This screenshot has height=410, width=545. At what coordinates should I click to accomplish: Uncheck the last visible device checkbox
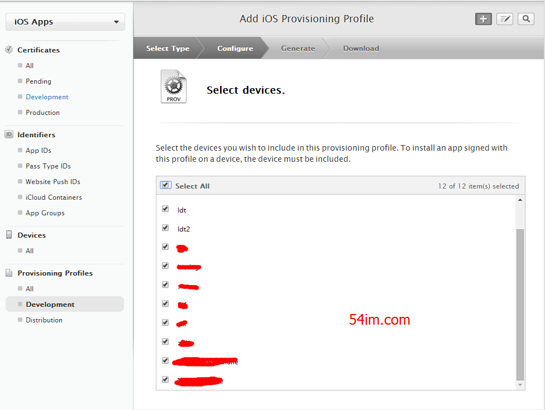click(165, 379)
